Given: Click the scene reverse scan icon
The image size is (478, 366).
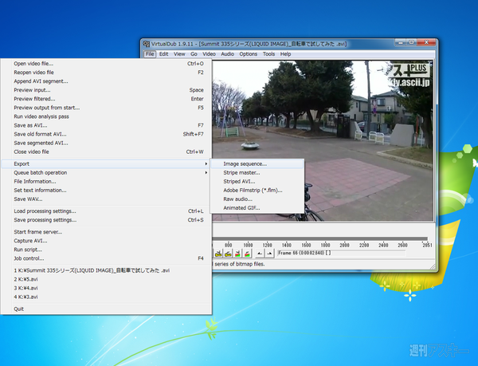Looking at the screenshot, I should (x=238, y=253).
